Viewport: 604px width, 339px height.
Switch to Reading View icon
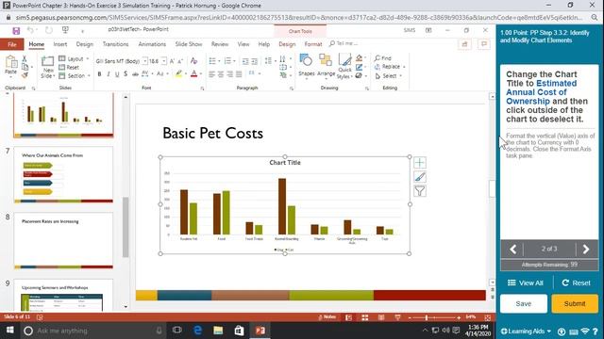[x=381, y=317]
